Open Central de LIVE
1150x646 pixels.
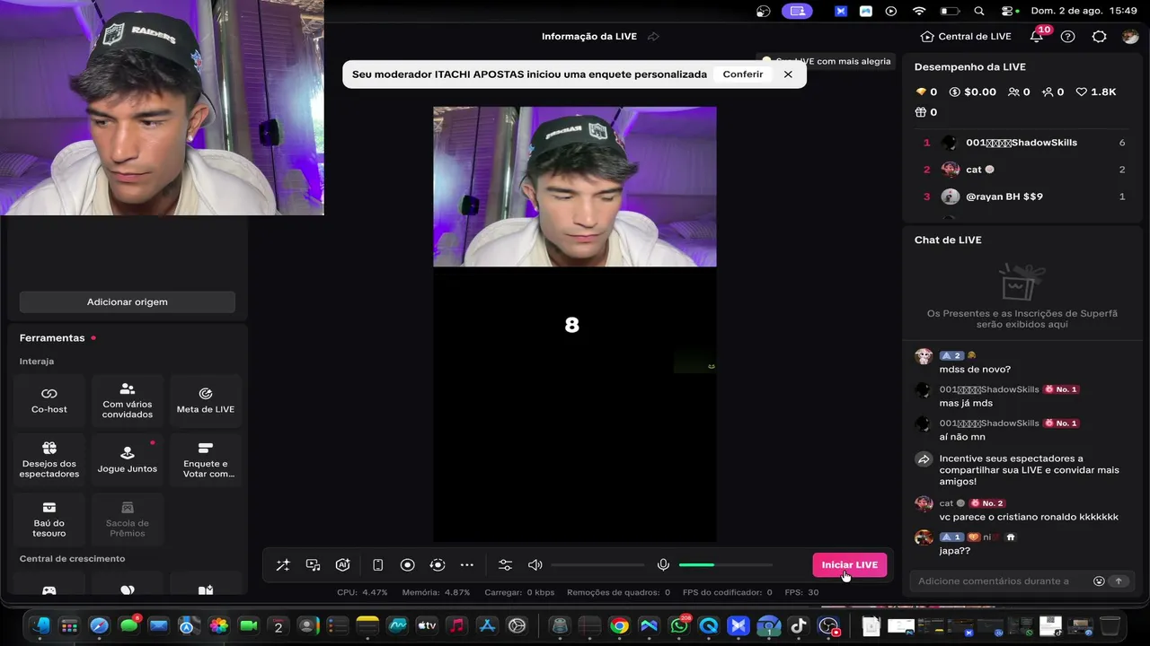[x=966, y=37]
